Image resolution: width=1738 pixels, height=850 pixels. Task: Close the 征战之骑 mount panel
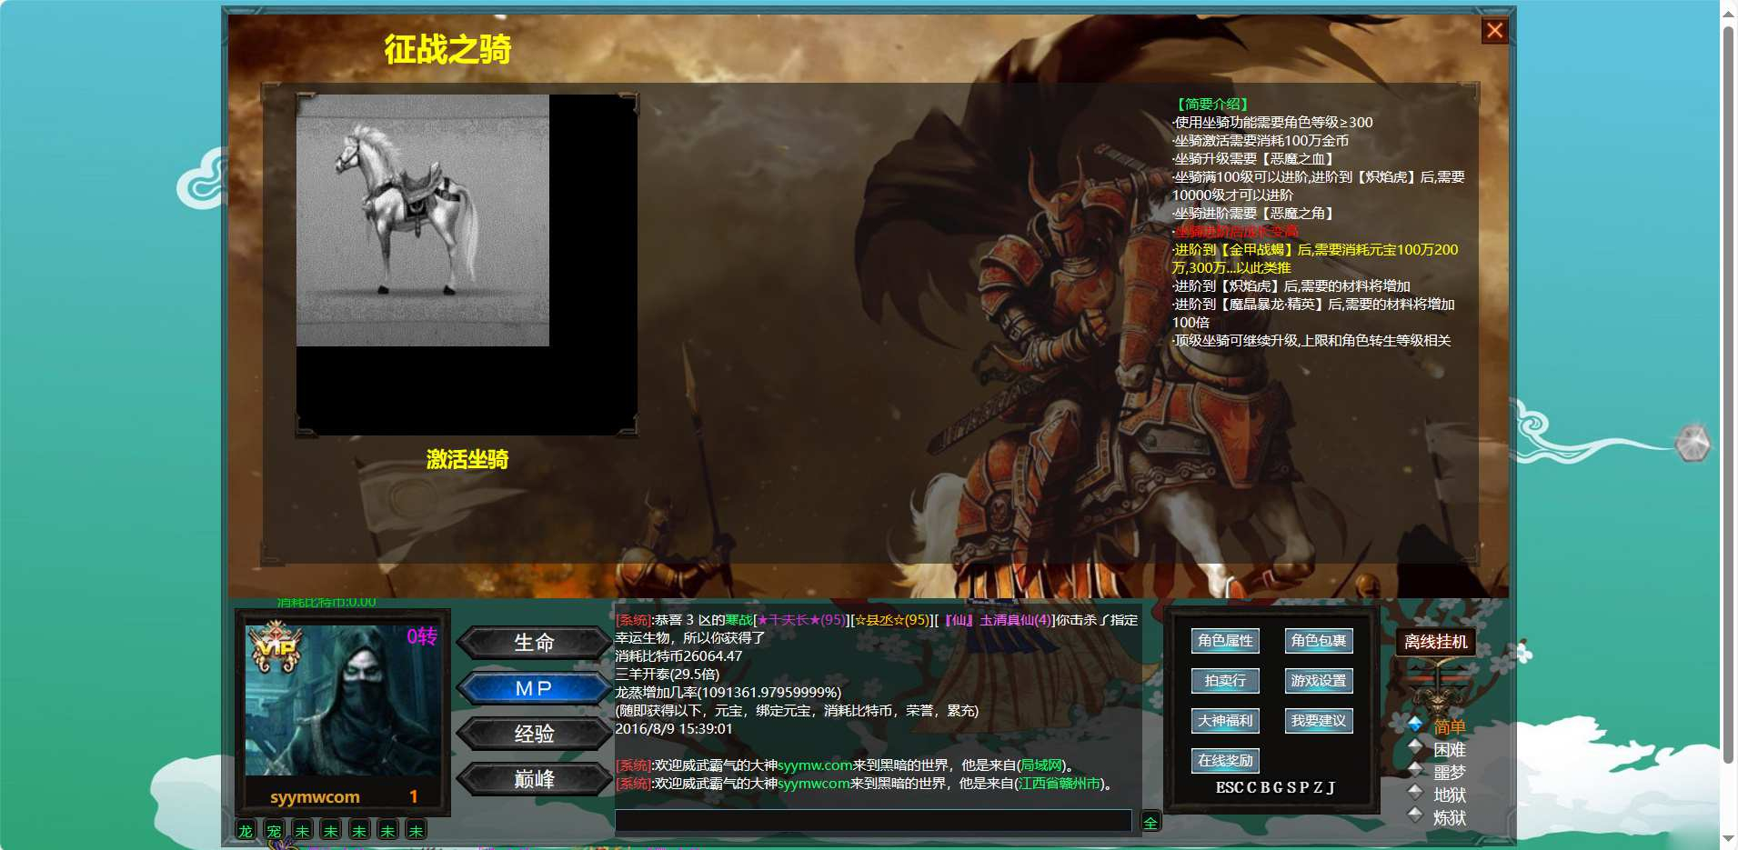(1494, 31)
